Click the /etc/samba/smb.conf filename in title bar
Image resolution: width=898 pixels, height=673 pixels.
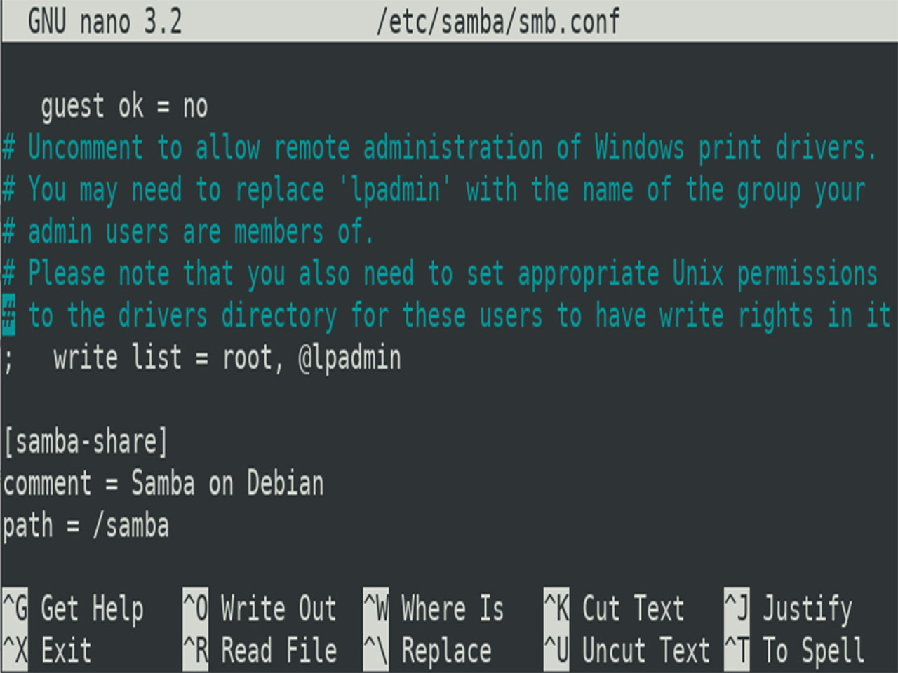click(498, 22)
